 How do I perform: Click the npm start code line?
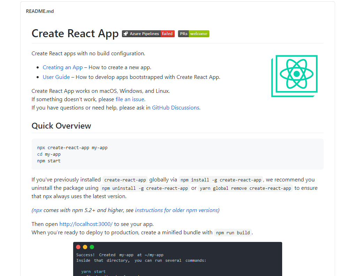(49, 161)
